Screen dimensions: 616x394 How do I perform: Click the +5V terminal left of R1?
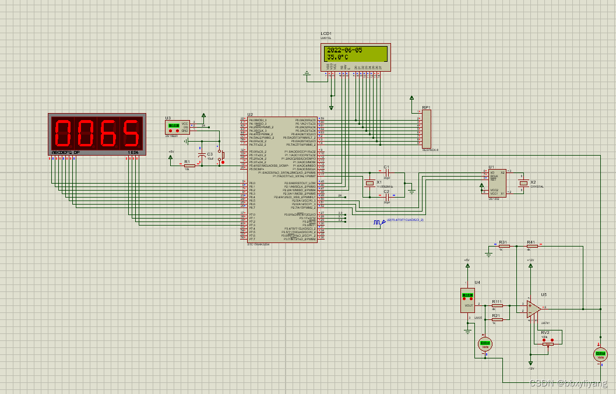click(x=171, y=157)
